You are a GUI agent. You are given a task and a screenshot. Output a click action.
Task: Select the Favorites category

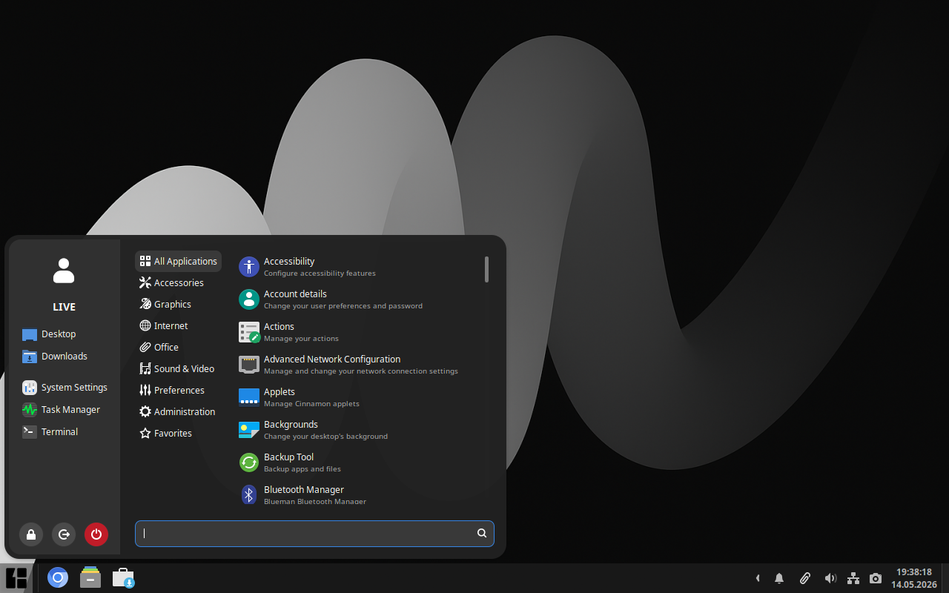click(178, 433)
